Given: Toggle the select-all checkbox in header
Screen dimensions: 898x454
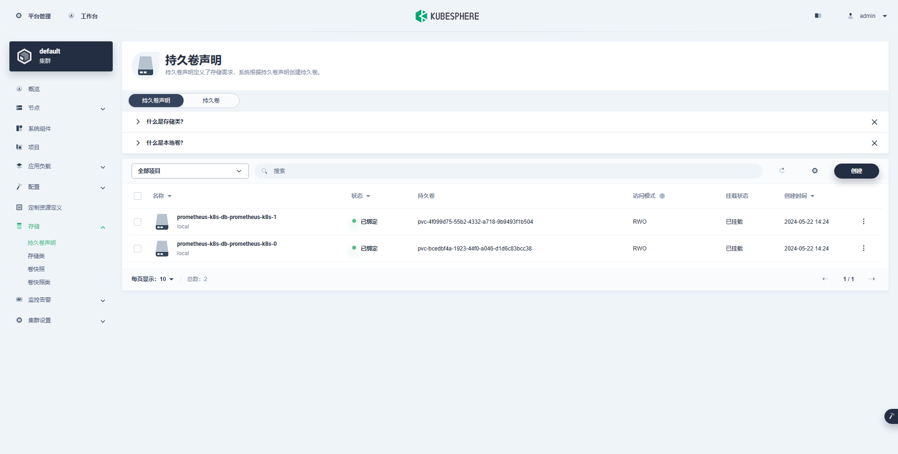Looking at the screenshot, I should pos(138,196).
